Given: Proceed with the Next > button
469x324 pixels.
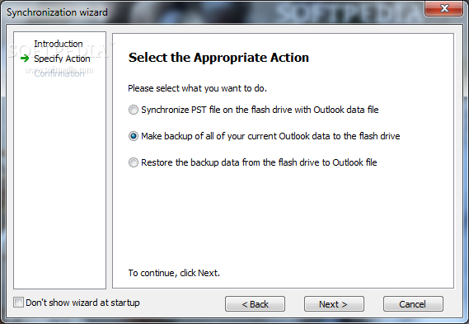Looking at the screenshot, I should coord(334,304).
